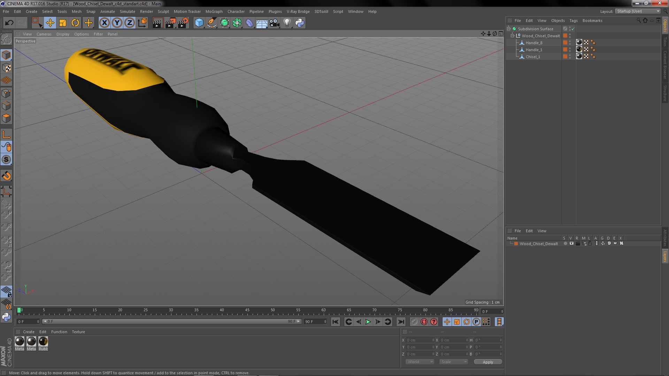Toggle coordinate system icon
Screen dimensions: 669x376
point(142,23)
